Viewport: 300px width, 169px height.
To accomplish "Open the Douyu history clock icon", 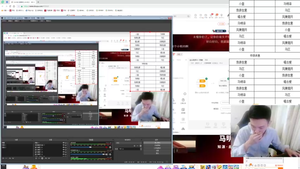I will [x=195, y=15].
